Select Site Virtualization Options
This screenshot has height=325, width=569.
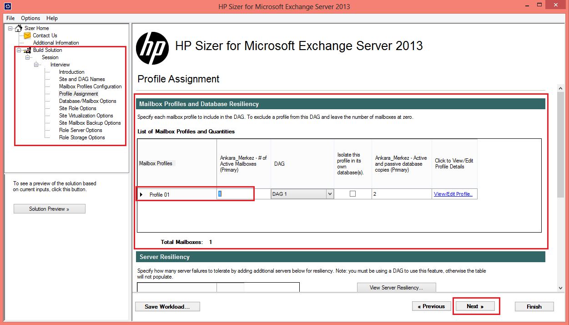pyautogui.click(x=86, y=116)
